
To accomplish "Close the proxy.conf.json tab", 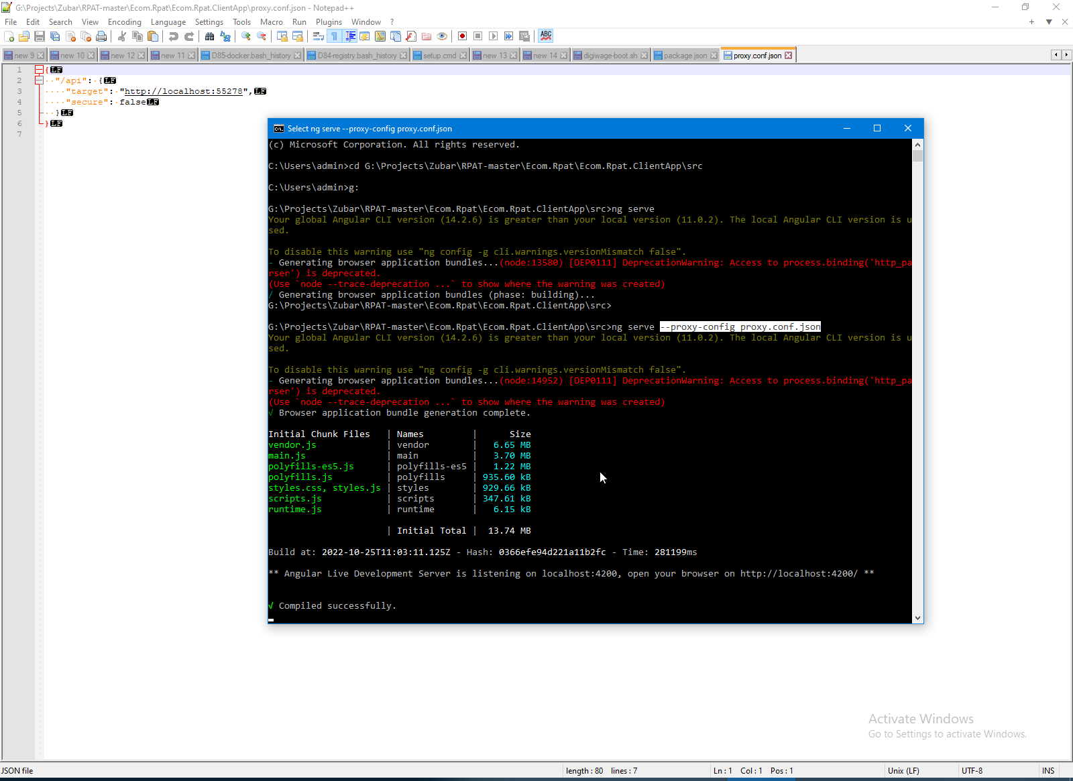I will pyautogui.click(x=789, y=56).
